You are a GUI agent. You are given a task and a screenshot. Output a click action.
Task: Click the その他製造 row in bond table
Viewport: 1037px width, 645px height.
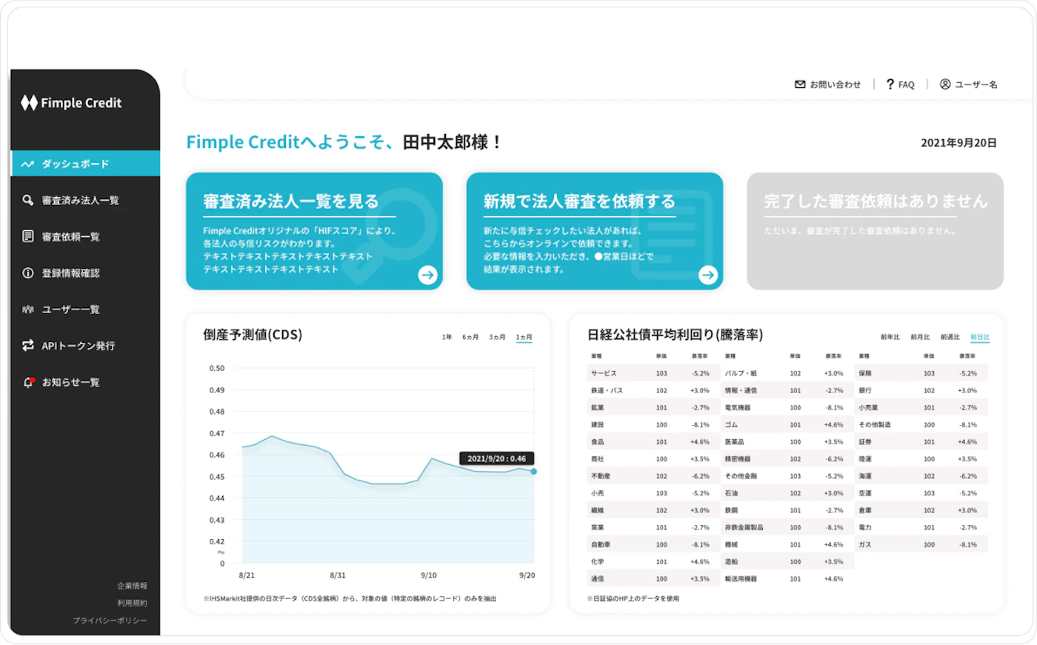coord(921,424)
